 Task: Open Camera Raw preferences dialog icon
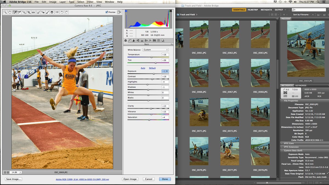click(x=57, y=12)
